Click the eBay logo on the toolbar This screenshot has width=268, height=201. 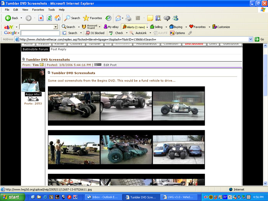9,27
